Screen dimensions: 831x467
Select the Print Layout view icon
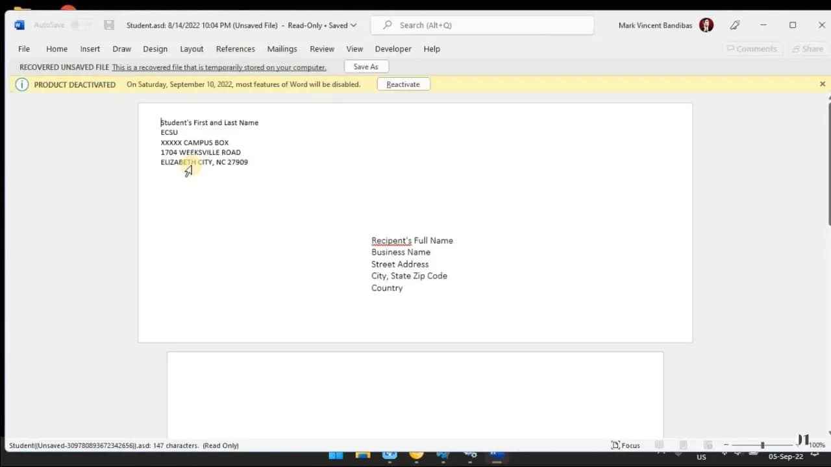click(x=683, y=445)
